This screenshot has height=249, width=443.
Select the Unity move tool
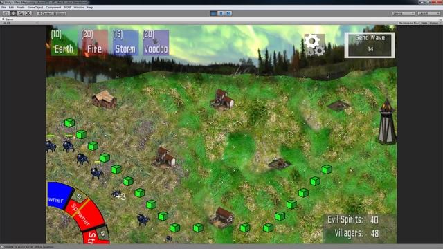(x=13, y=13)
